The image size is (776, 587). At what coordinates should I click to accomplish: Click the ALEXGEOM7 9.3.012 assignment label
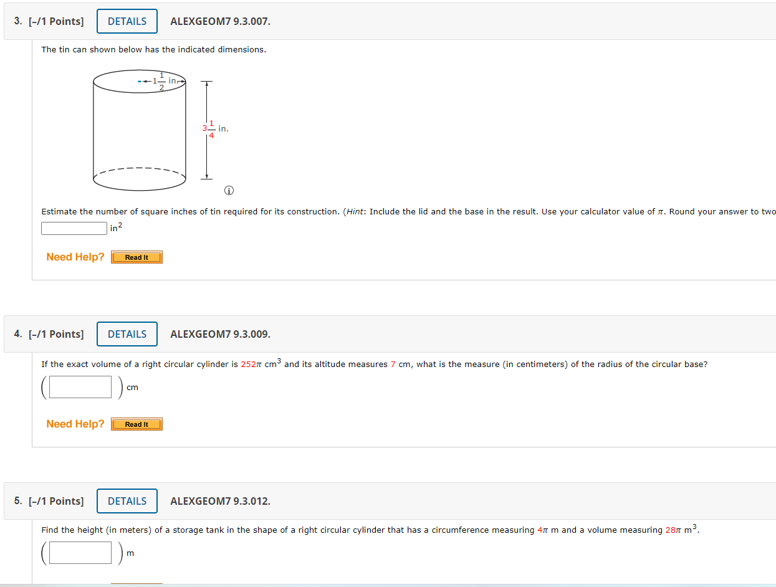[219, 500]
